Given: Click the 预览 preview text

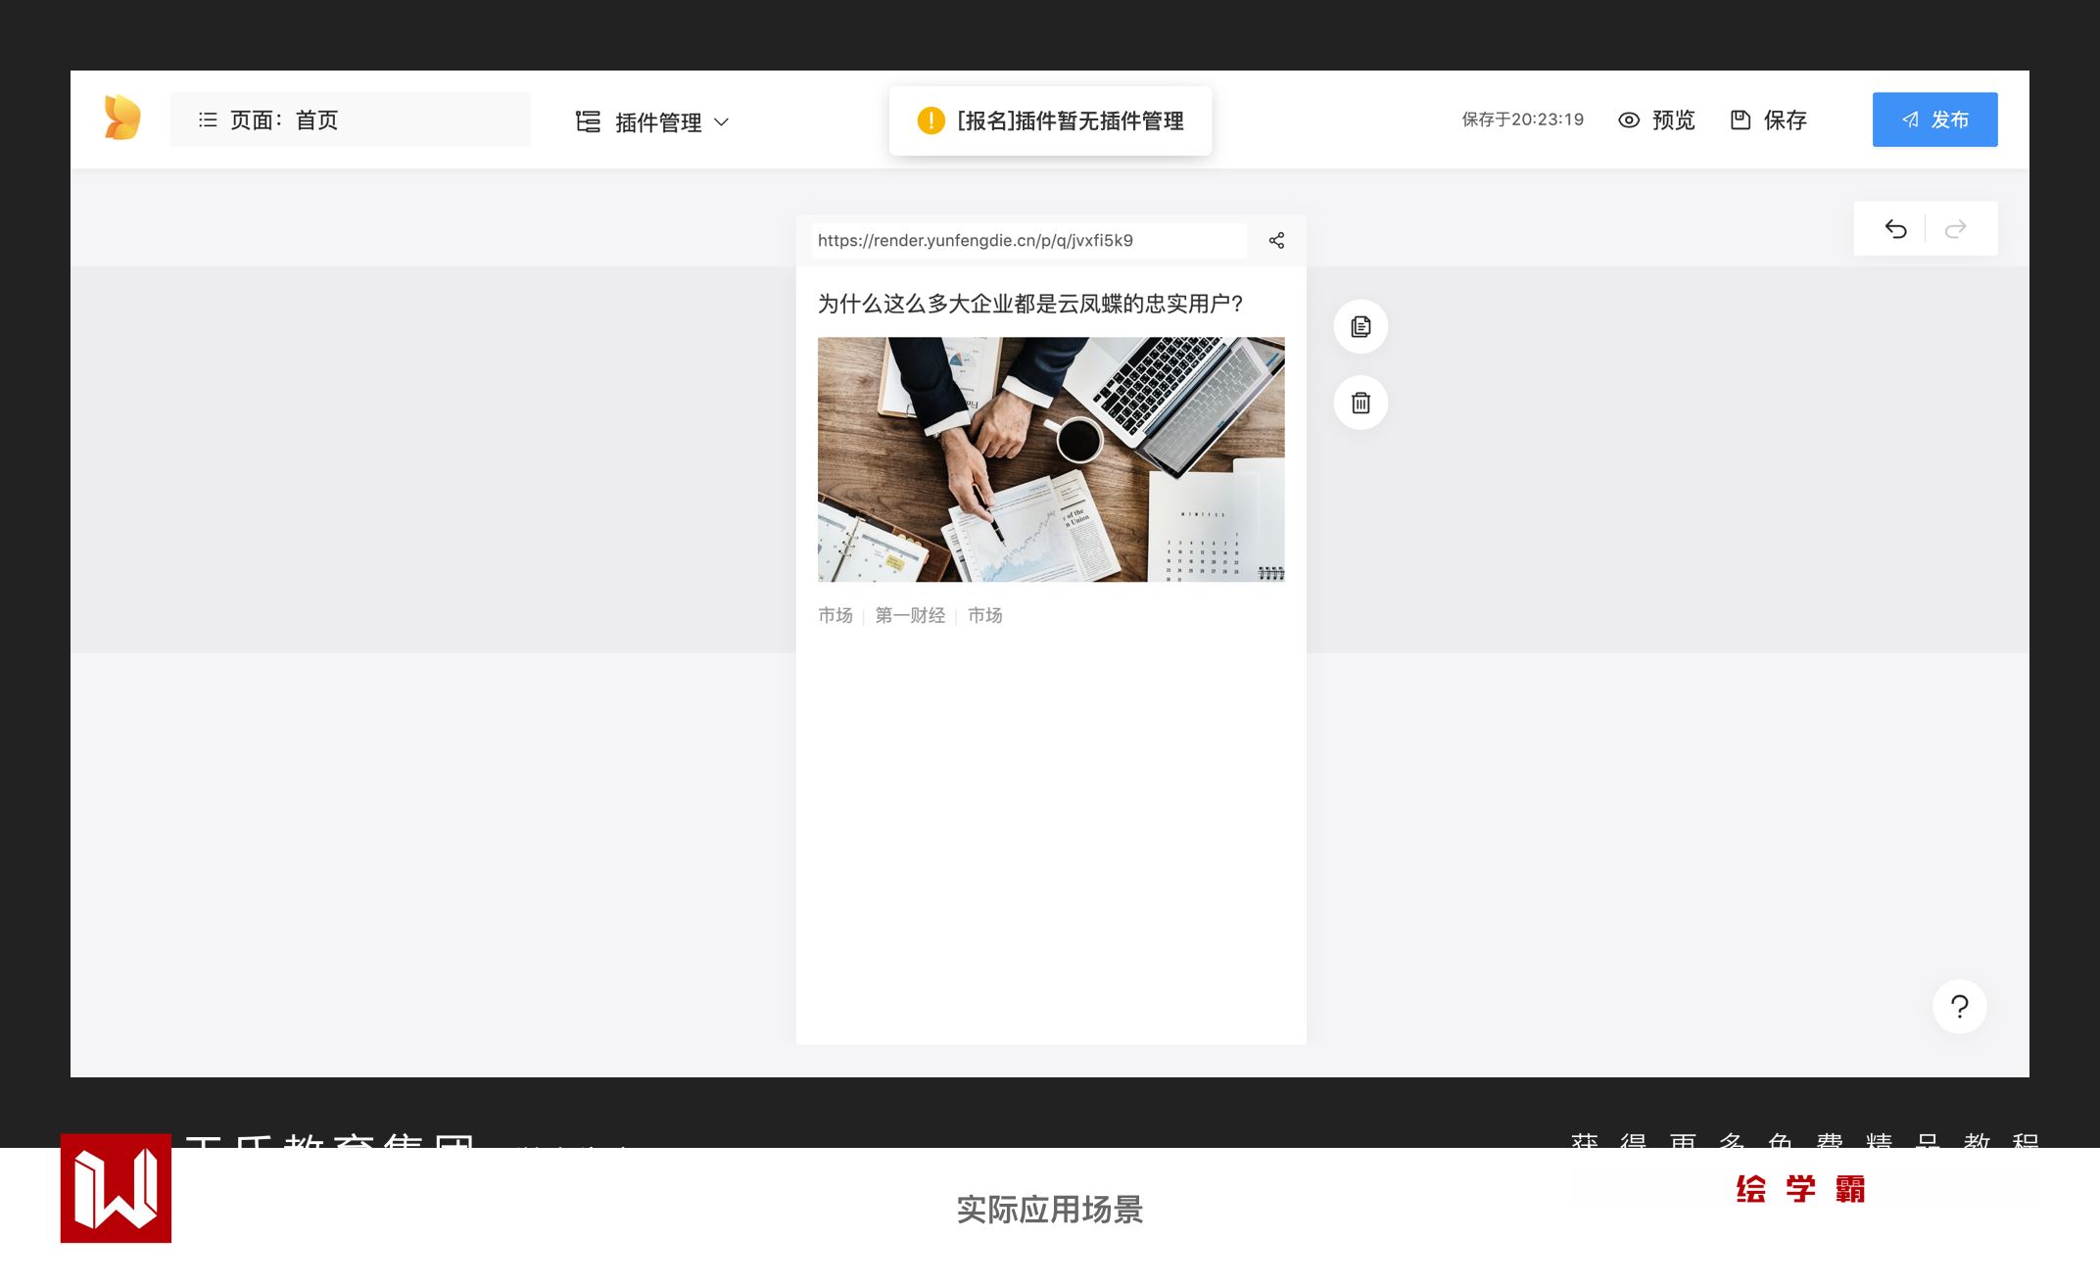Looking at the screenshot, I should coord(1673,120).
